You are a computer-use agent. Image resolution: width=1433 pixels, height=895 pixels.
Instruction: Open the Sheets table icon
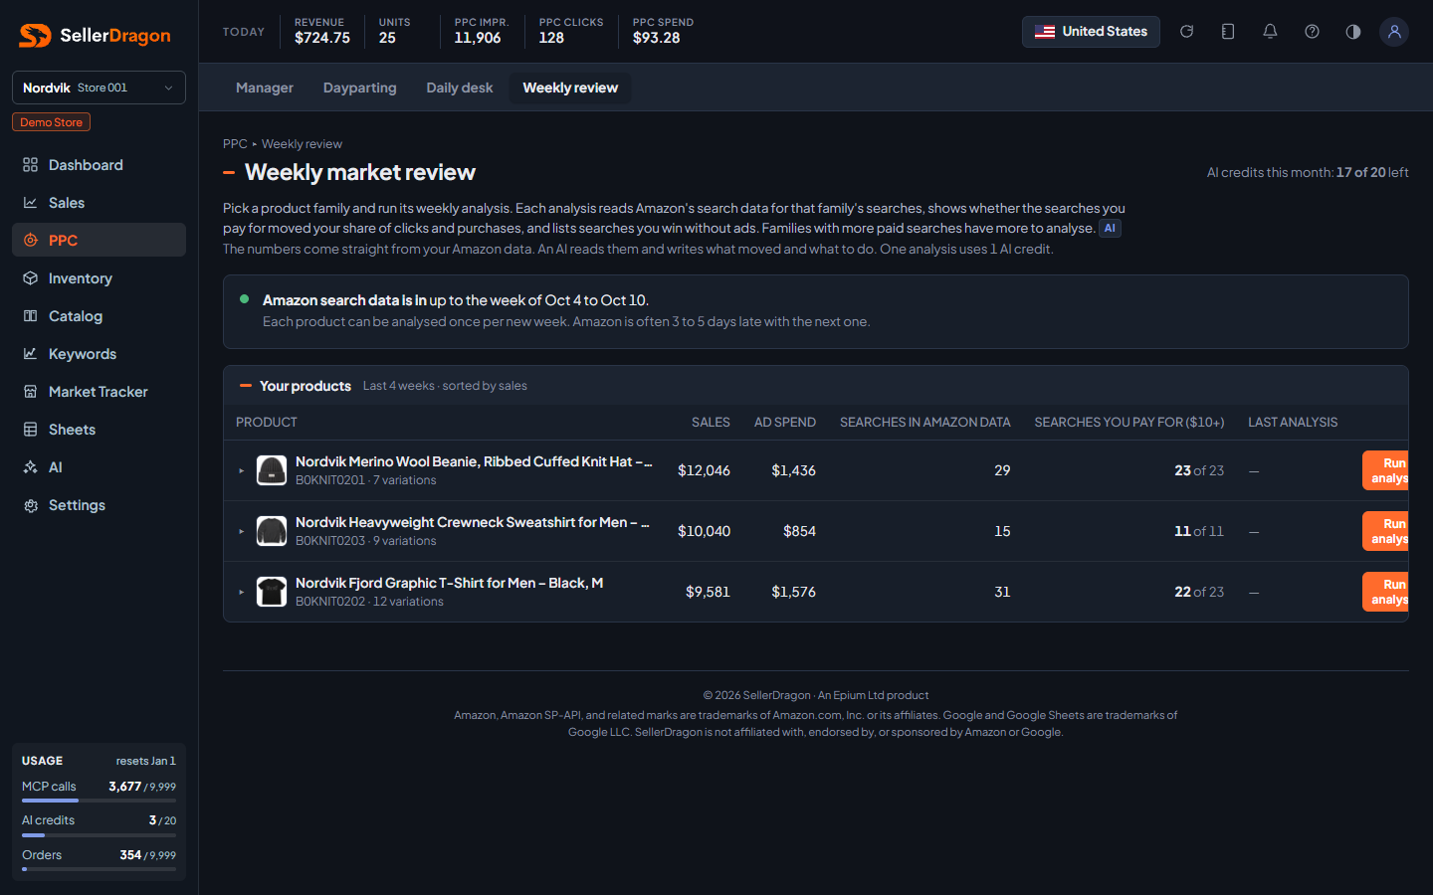(x=31, y=430)
